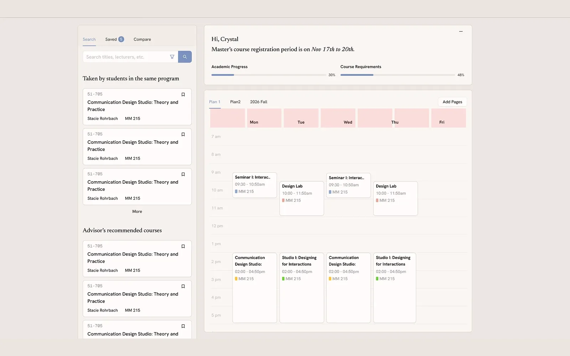Open the Saved tab badge showing 5
This screenshot has width=570, height=356.
click(x=121, y=39)
